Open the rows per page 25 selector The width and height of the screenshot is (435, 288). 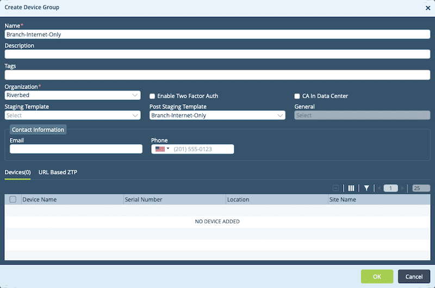(421, 188)
